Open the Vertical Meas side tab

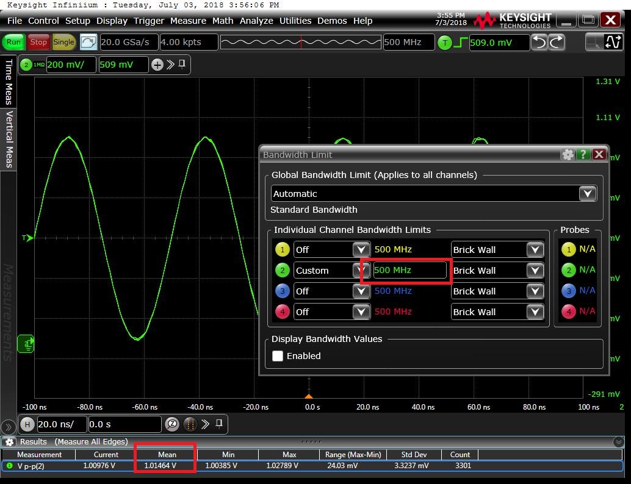pos(9,139)
